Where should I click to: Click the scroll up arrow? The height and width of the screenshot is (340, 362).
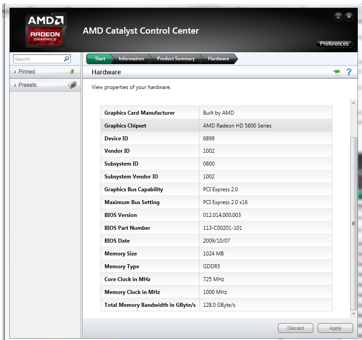coord(354,103)
